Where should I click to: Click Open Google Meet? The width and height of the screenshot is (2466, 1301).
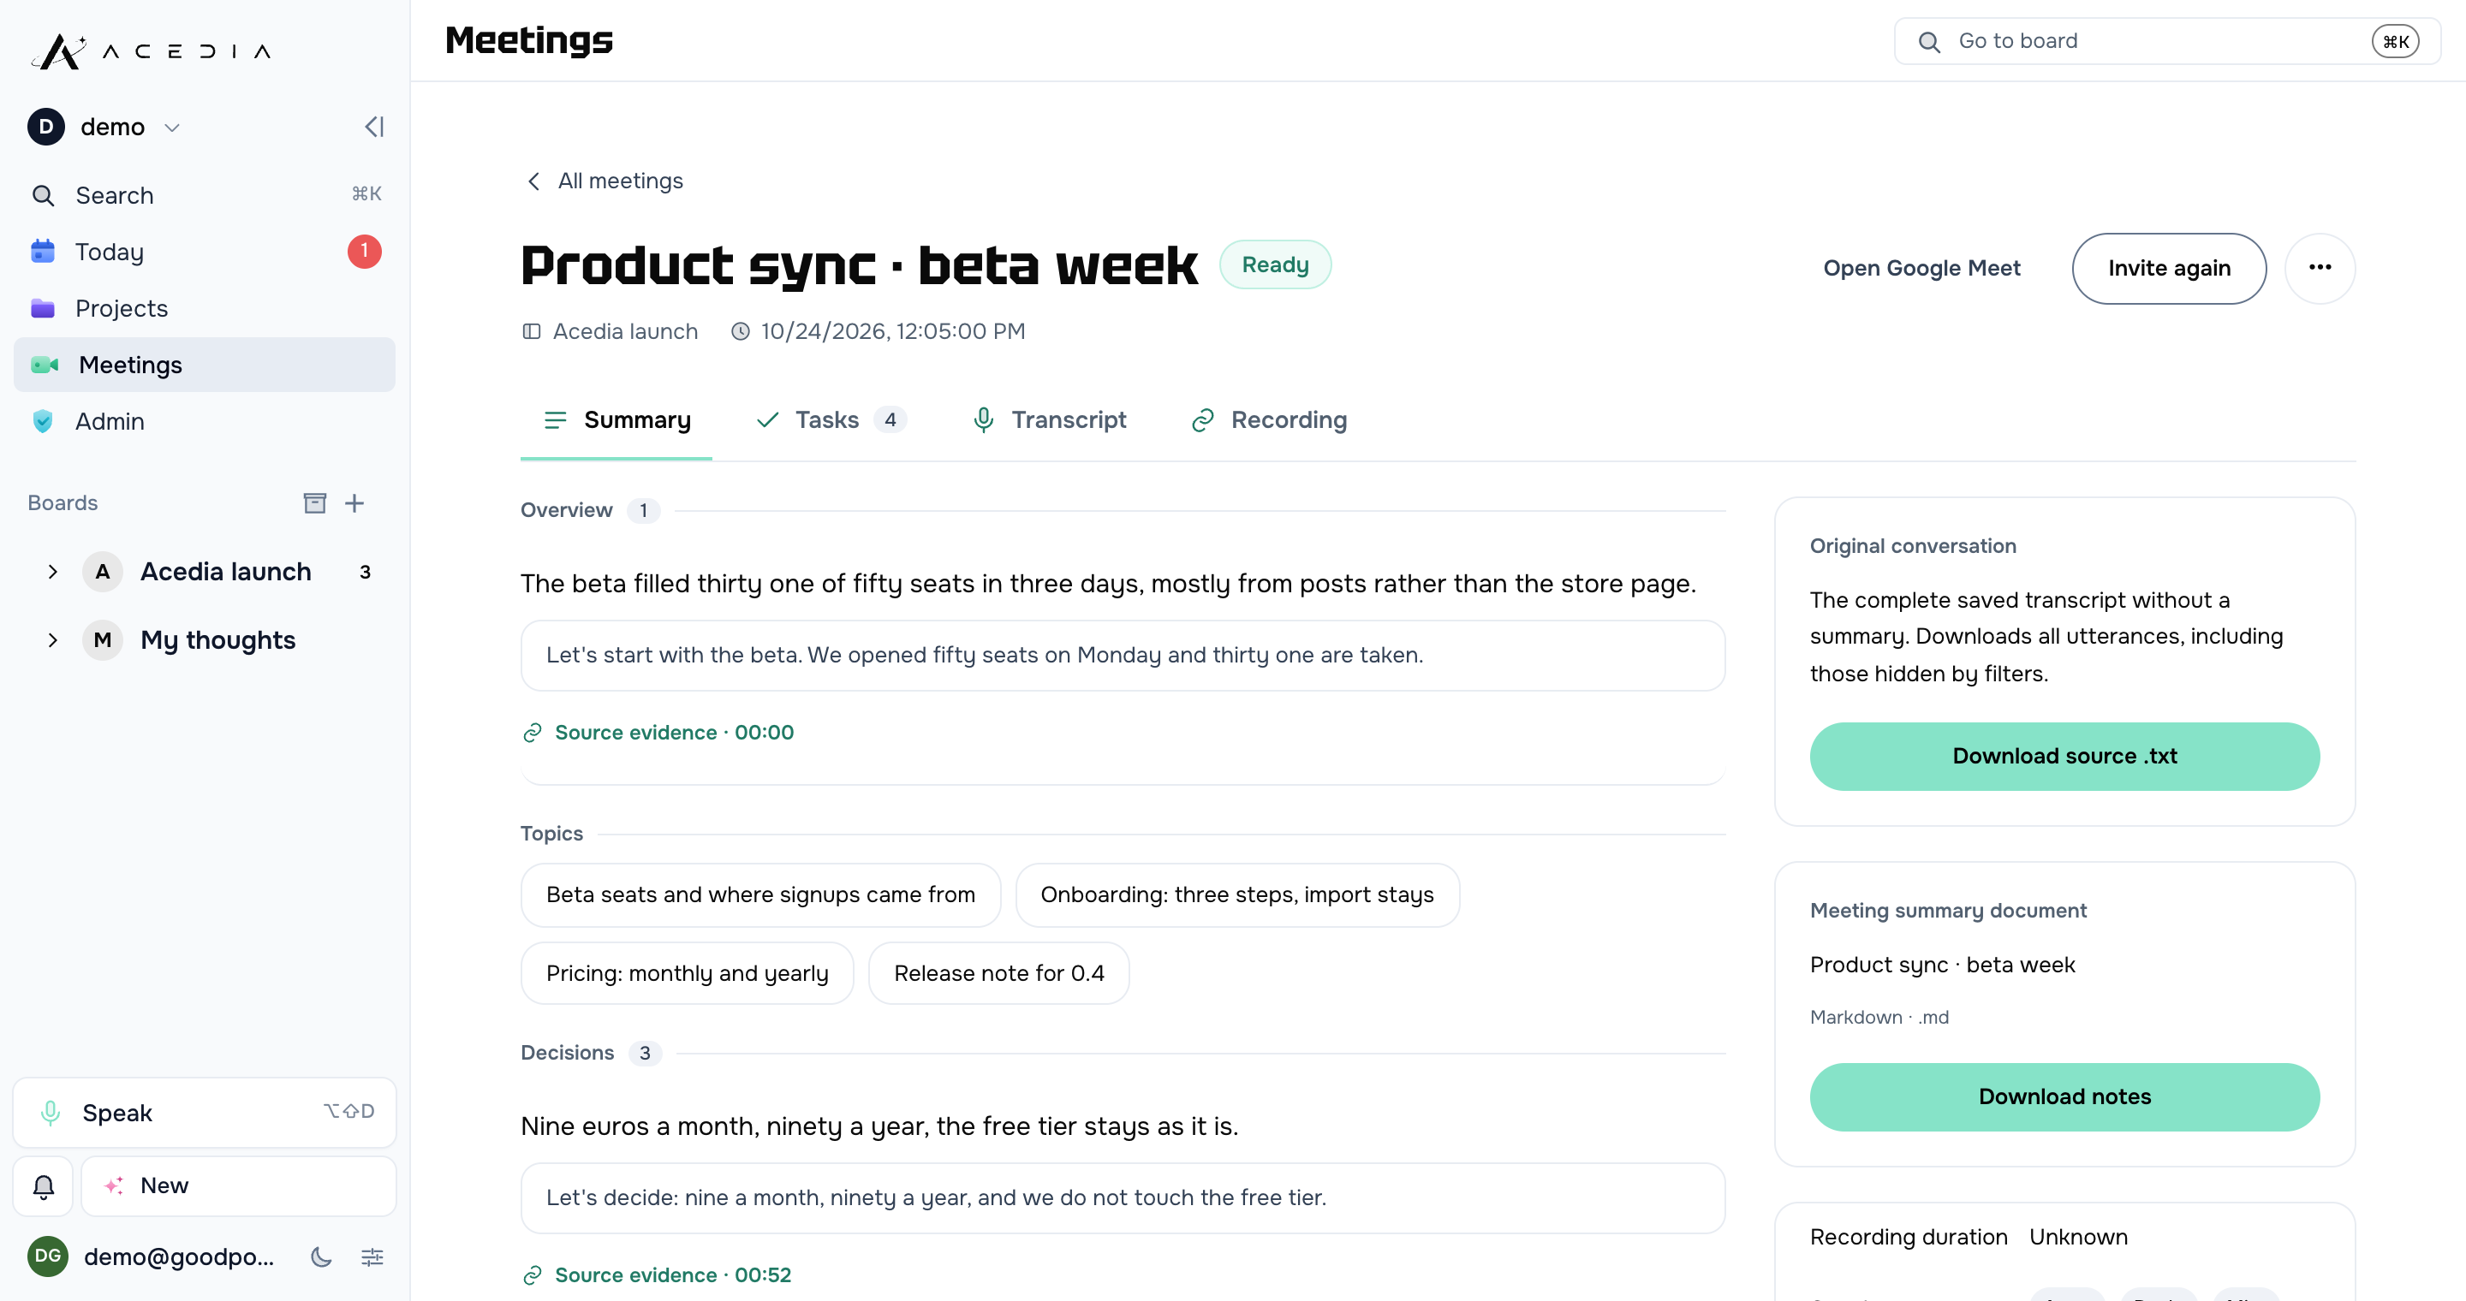coord(1921,268)
